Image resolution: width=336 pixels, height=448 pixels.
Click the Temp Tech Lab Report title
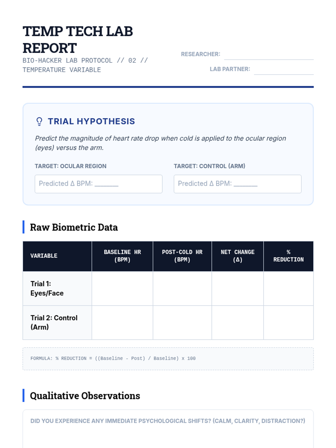coord(78,39)
